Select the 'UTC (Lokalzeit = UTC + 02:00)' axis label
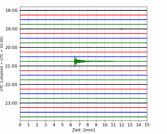The height and width of the screenshot is (134, 167). pyautogui.click(x=2, y=64)
